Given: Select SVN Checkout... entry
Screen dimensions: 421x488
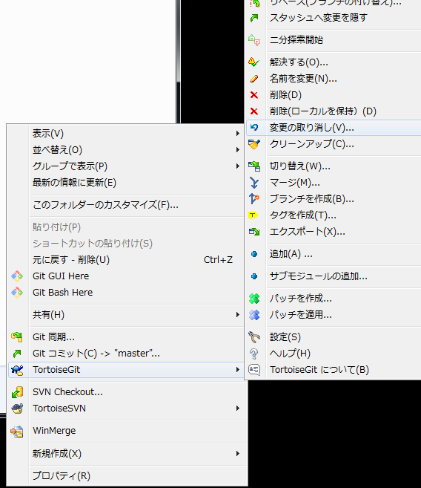Looking at the screenshot, I should coord(126,392).
